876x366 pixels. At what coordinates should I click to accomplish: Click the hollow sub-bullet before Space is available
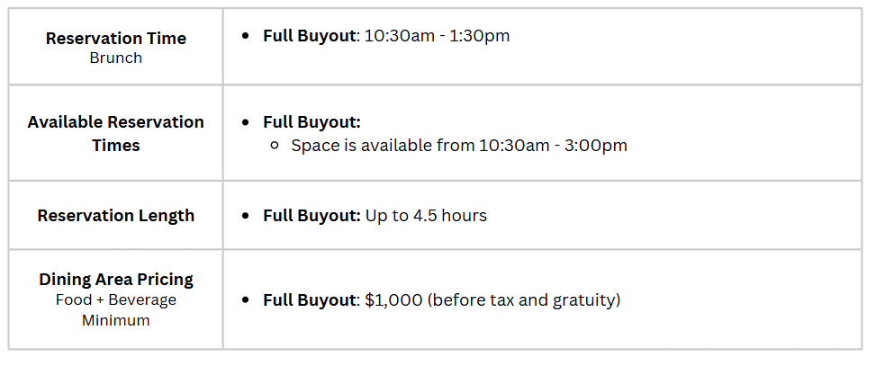(275, 146)
